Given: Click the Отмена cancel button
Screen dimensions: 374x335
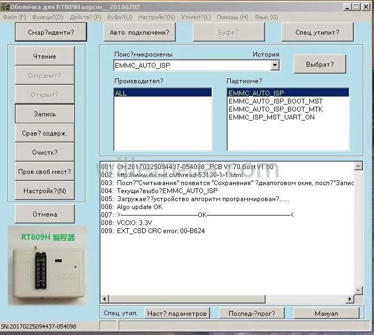Looking at the screenshot, I should pyautogui.click(x=44, y=214).
